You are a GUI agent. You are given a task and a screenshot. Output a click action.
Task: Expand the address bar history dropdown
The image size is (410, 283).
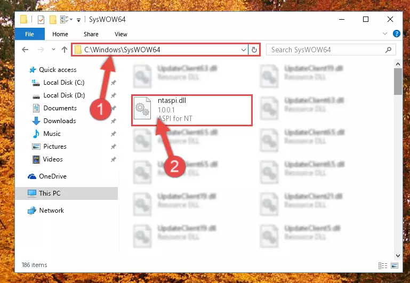tap(243, 50)
